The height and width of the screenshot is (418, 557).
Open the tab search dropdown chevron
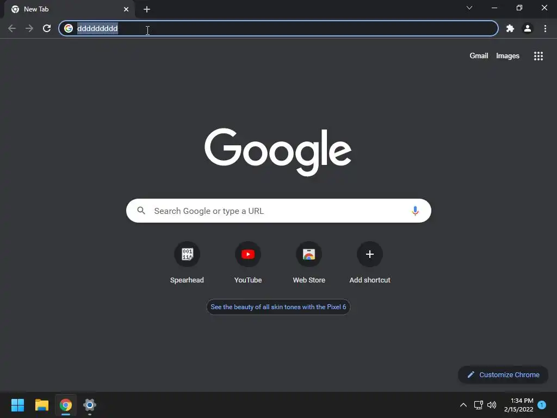tap(469, 8)
